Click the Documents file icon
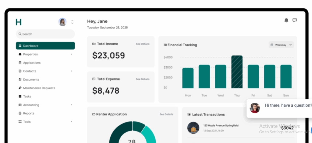Viewport: 312px width, 143px height. coord(20,79)
